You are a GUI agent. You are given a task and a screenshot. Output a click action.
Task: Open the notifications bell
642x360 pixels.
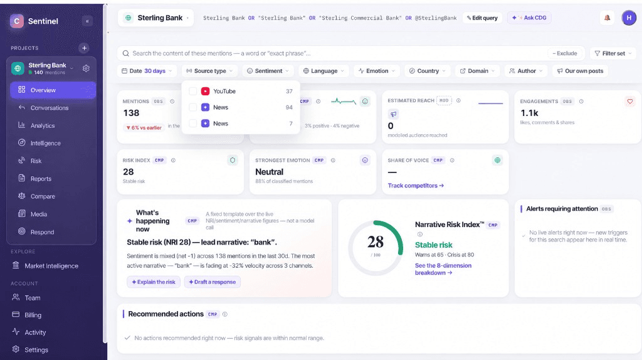coord(607,18)
